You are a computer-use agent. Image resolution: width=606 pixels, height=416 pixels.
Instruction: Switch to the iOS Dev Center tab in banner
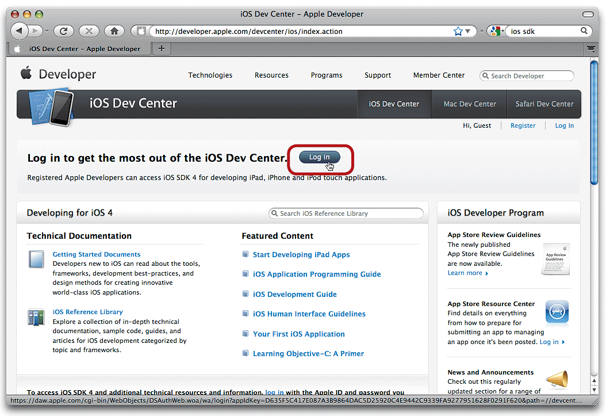(394, 104)
